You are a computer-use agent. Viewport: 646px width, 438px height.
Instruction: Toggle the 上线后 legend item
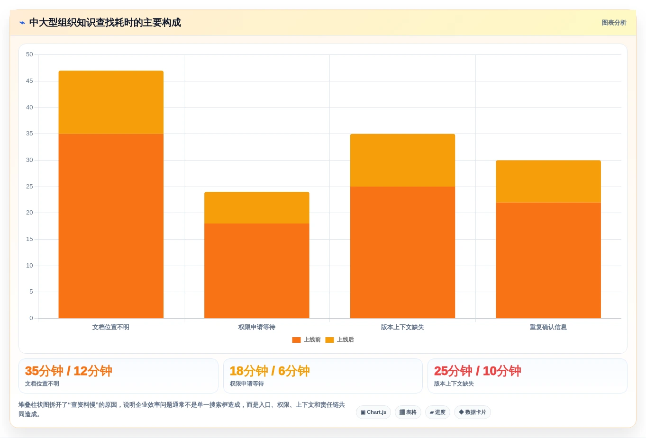click(339, 340)
